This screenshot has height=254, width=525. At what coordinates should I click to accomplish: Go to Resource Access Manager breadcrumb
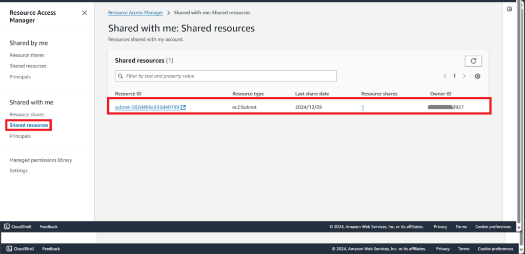click(135, 13)
